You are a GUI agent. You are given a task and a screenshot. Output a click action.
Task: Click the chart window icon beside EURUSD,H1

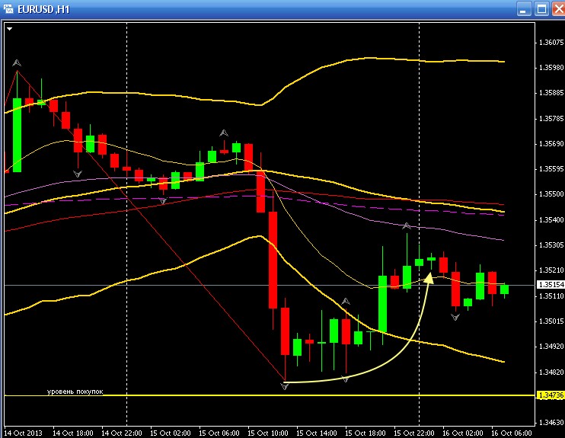point(8,8)
